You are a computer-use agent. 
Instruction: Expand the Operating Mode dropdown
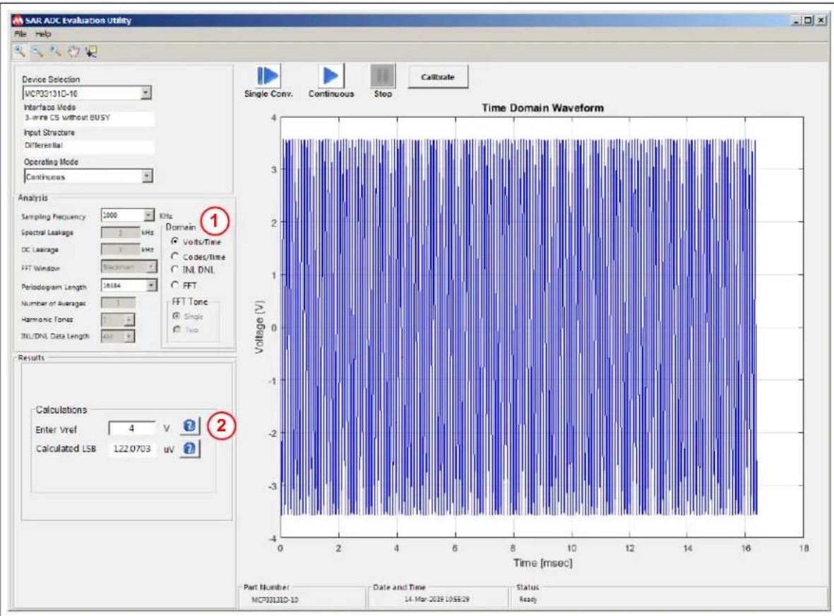148,176
